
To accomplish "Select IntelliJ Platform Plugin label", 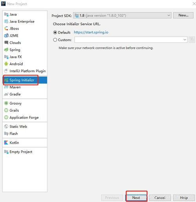I will (27, 71).
